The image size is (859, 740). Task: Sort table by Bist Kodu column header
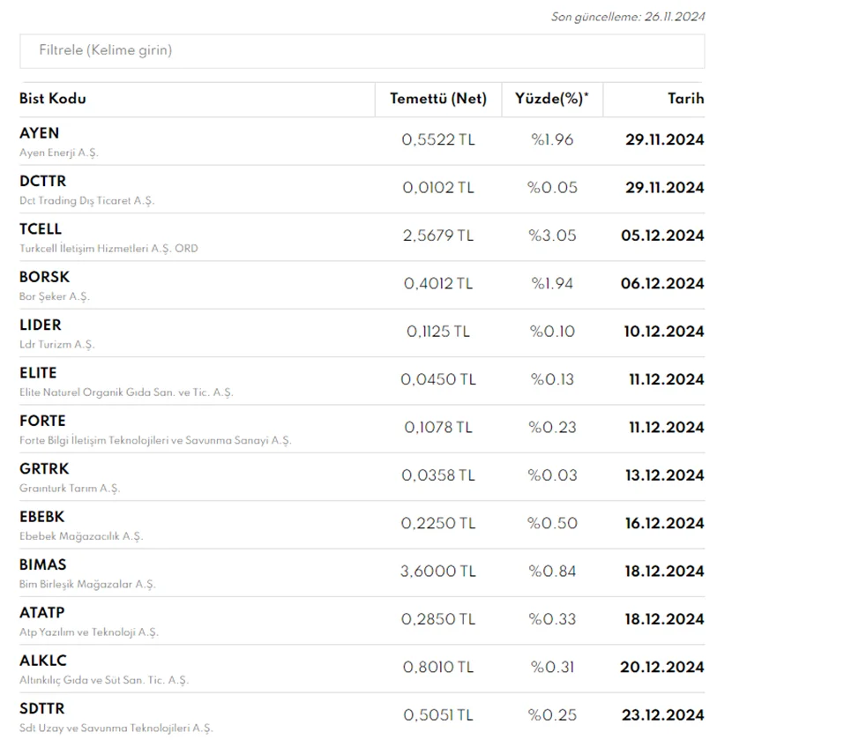pos(53,99)
